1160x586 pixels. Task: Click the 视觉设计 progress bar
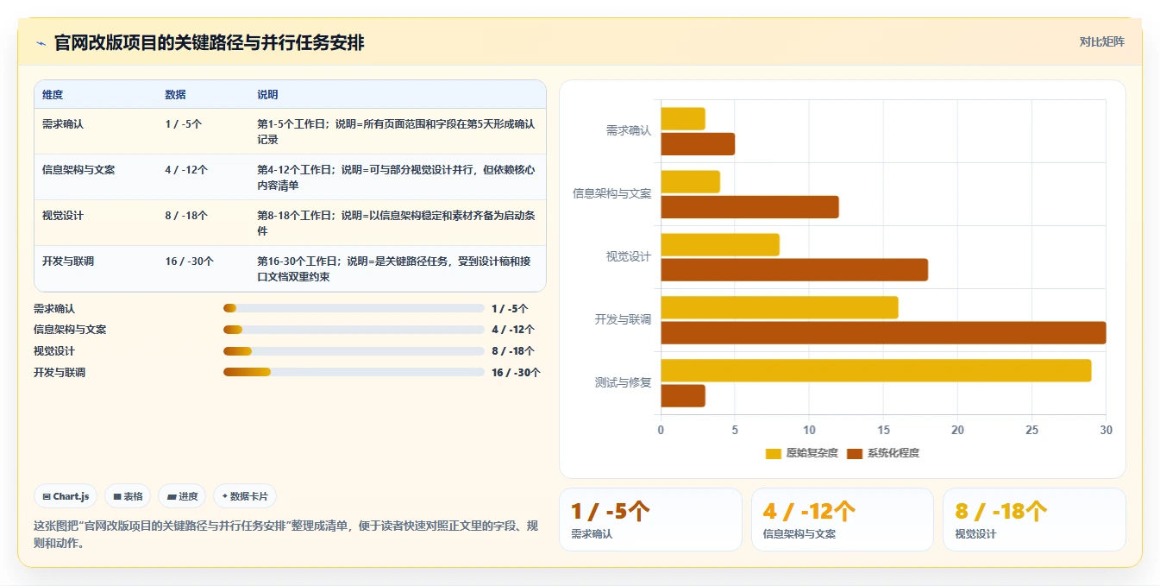pyautogui.click(x=354, y=351)
